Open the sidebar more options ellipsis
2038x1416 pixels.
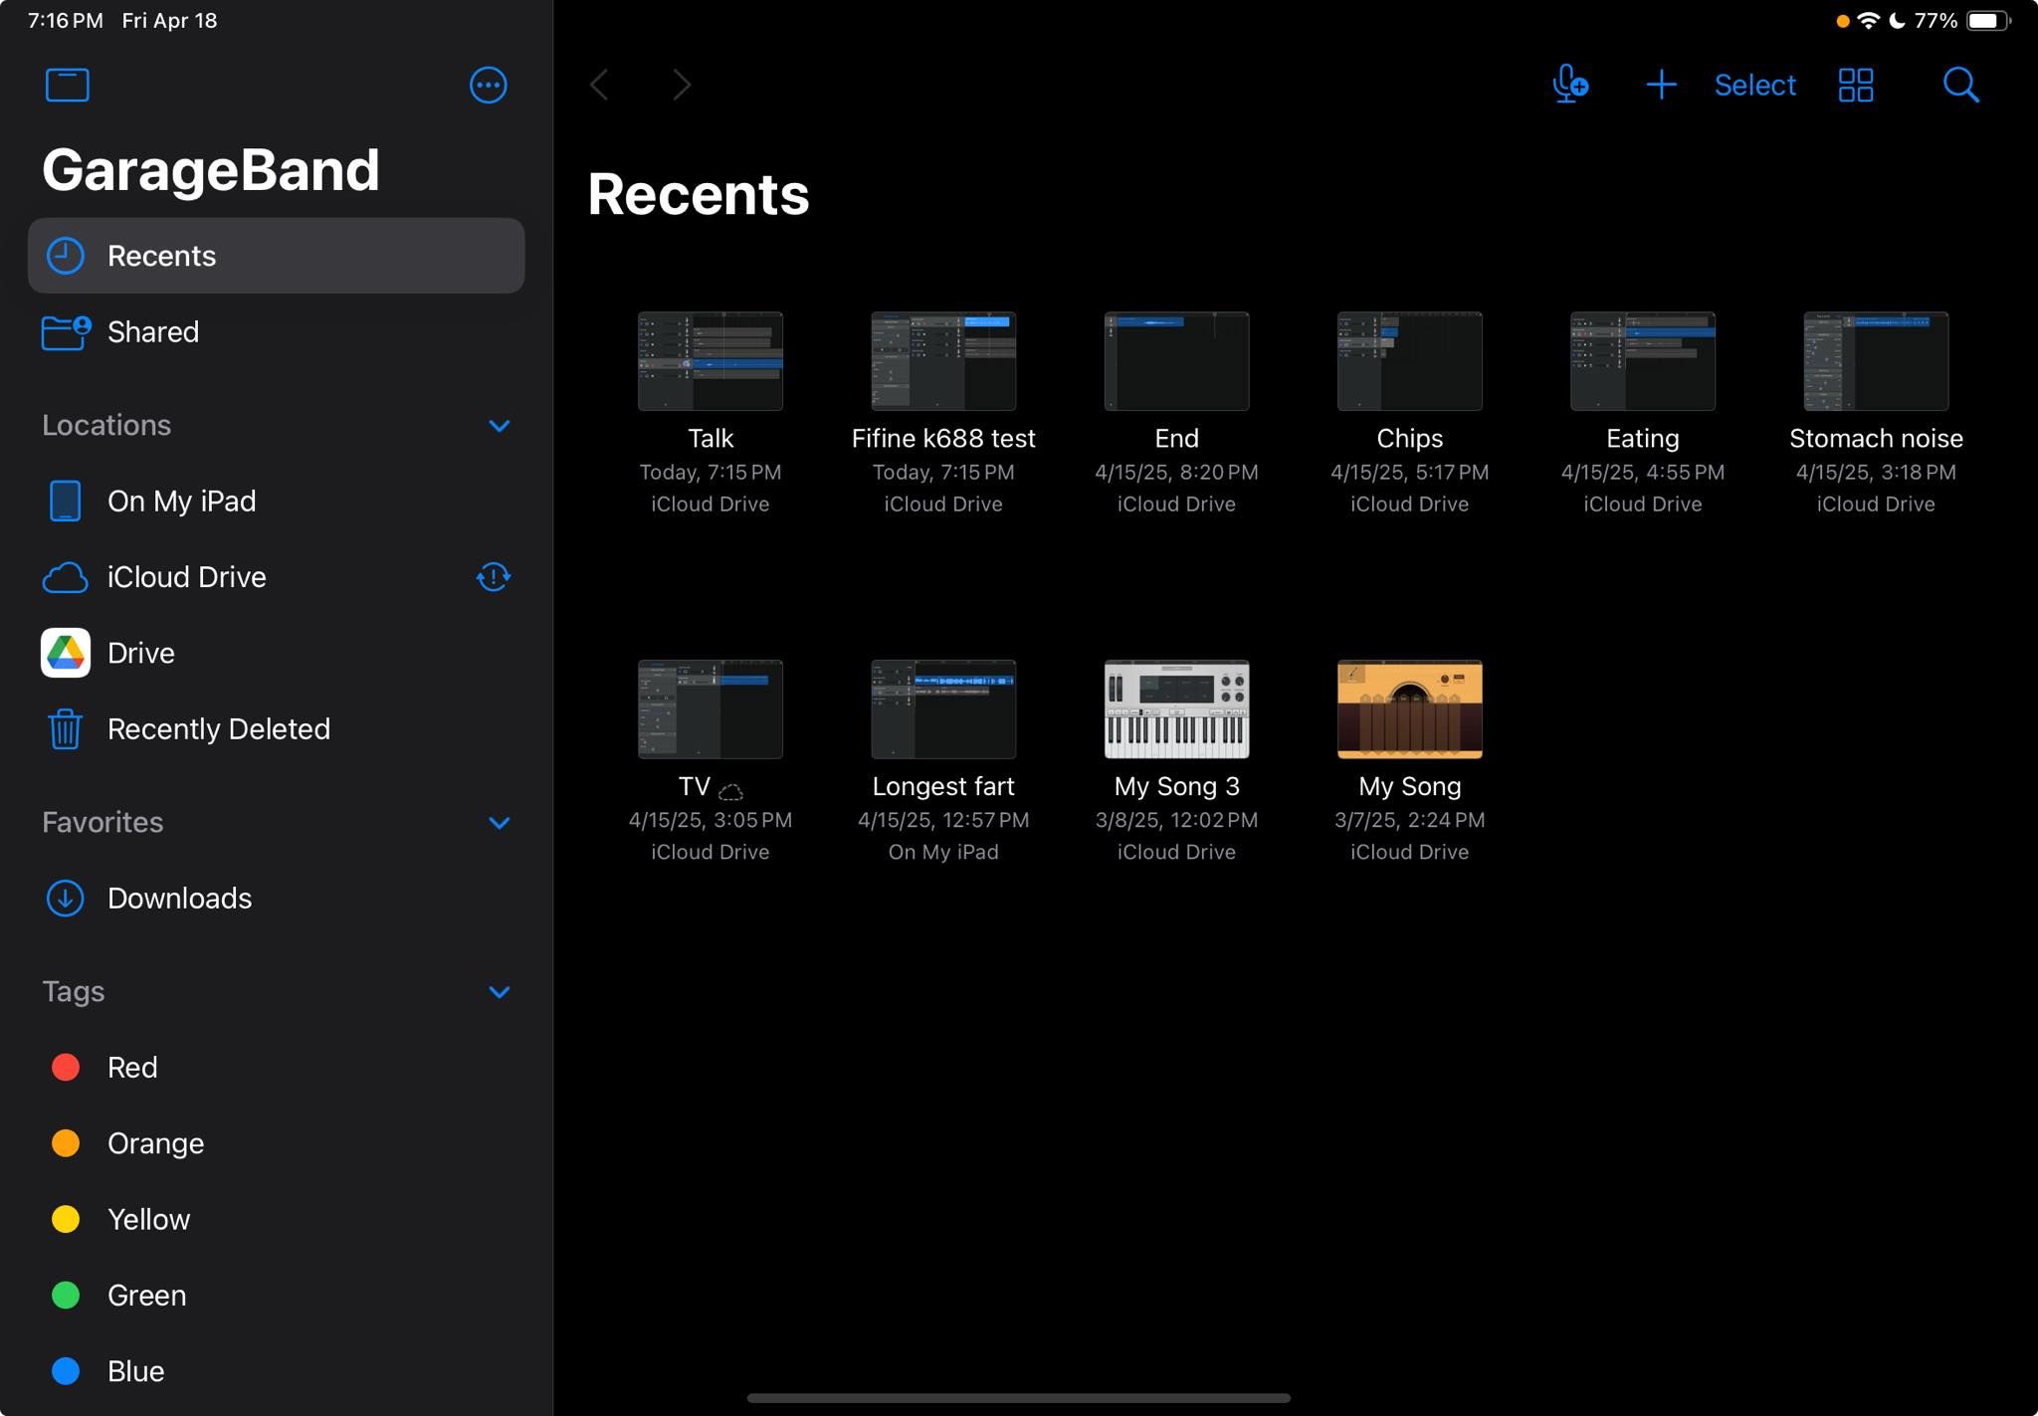[x=488, y=85]
